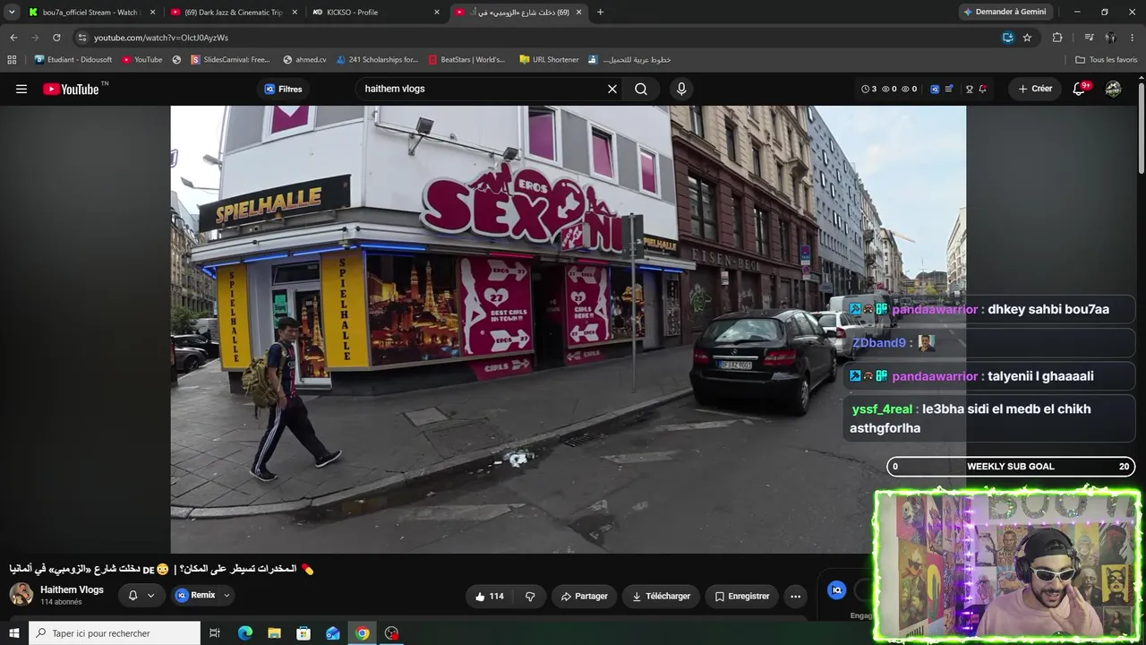Expand the Remix dropdown arrow
This screenshot has height=645, width=1146.
point(227,596)
